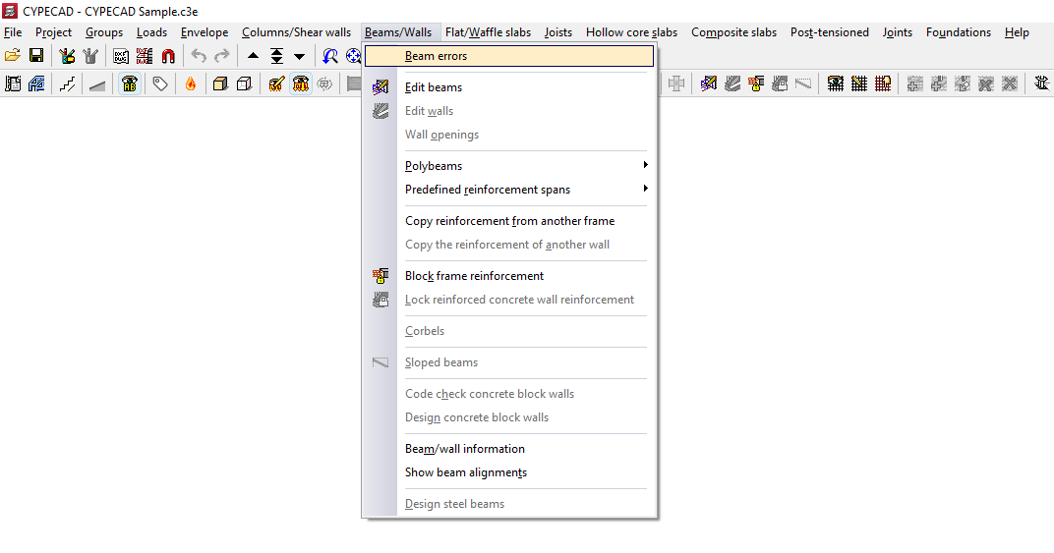Click the Go up group arrow
Viewport: 1054px width, 553px height.
click(253, 56)
